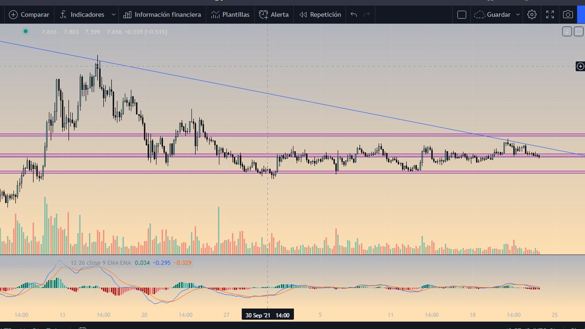Open Información financiera
The width and height of the screenshot is (585, 329).
(x=162, y=15)
